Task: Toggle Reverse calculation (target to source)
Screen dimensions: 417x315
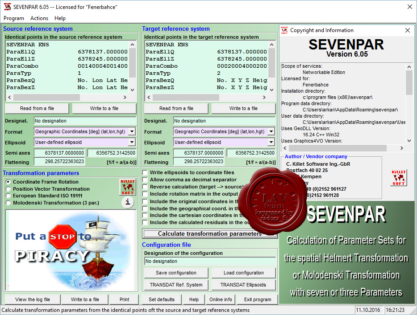Action: [145, 187]
